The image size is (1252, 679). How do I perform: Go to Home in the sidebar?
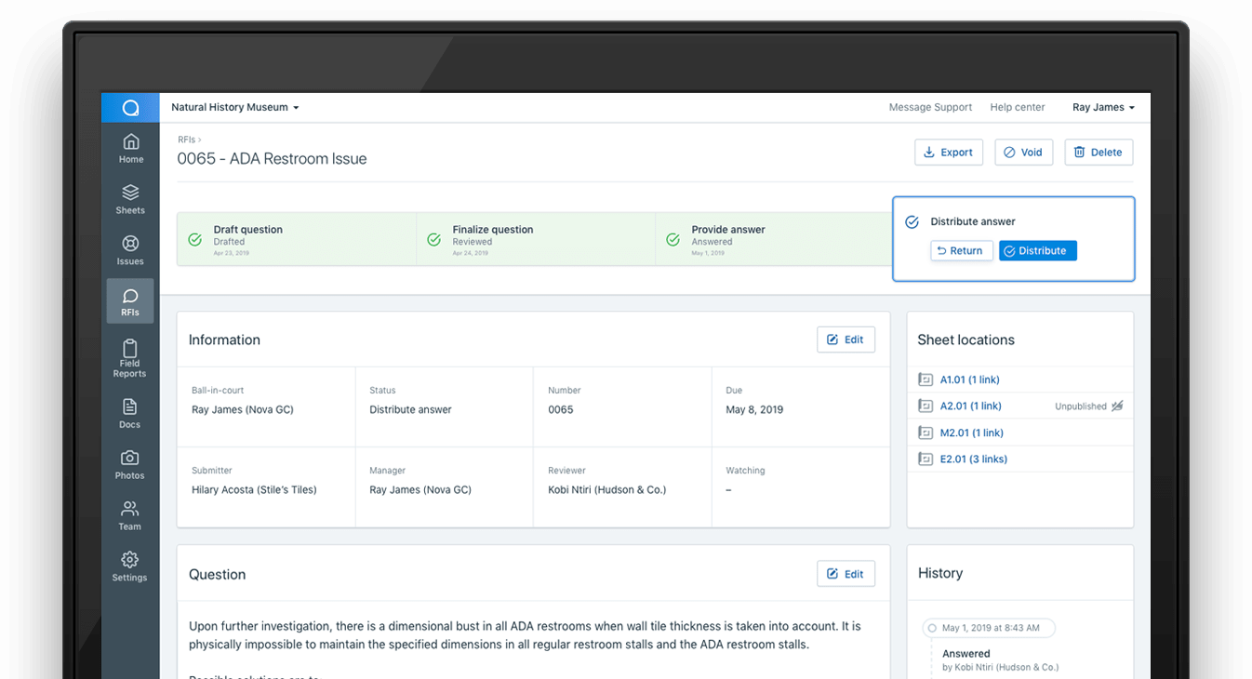tap(130, 148)
